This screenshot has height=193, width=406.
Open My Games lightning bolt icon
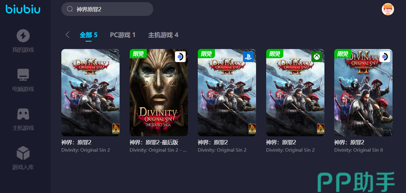[23, 36]
